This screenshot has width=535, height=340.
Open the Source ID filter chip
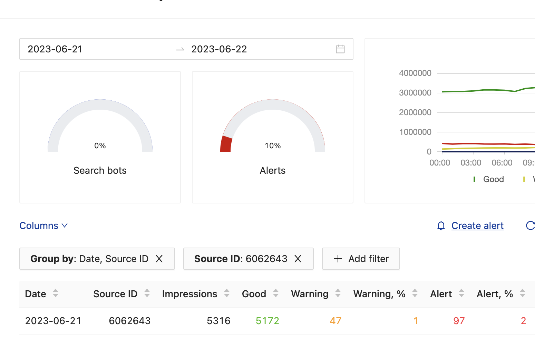click(x=241, y=259)
